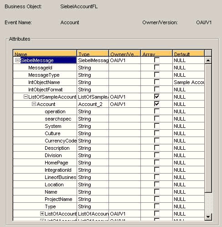Select the CurrencyCode attribute

click(x=61, y=141)
